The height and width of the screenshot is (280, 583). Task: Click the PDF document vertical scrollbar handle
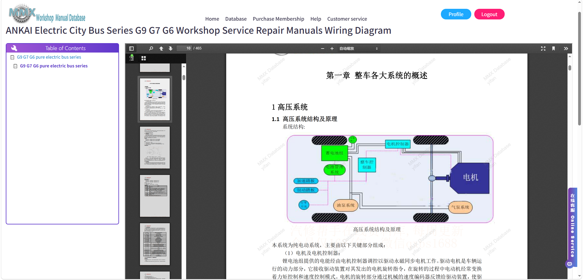(570, 68)
